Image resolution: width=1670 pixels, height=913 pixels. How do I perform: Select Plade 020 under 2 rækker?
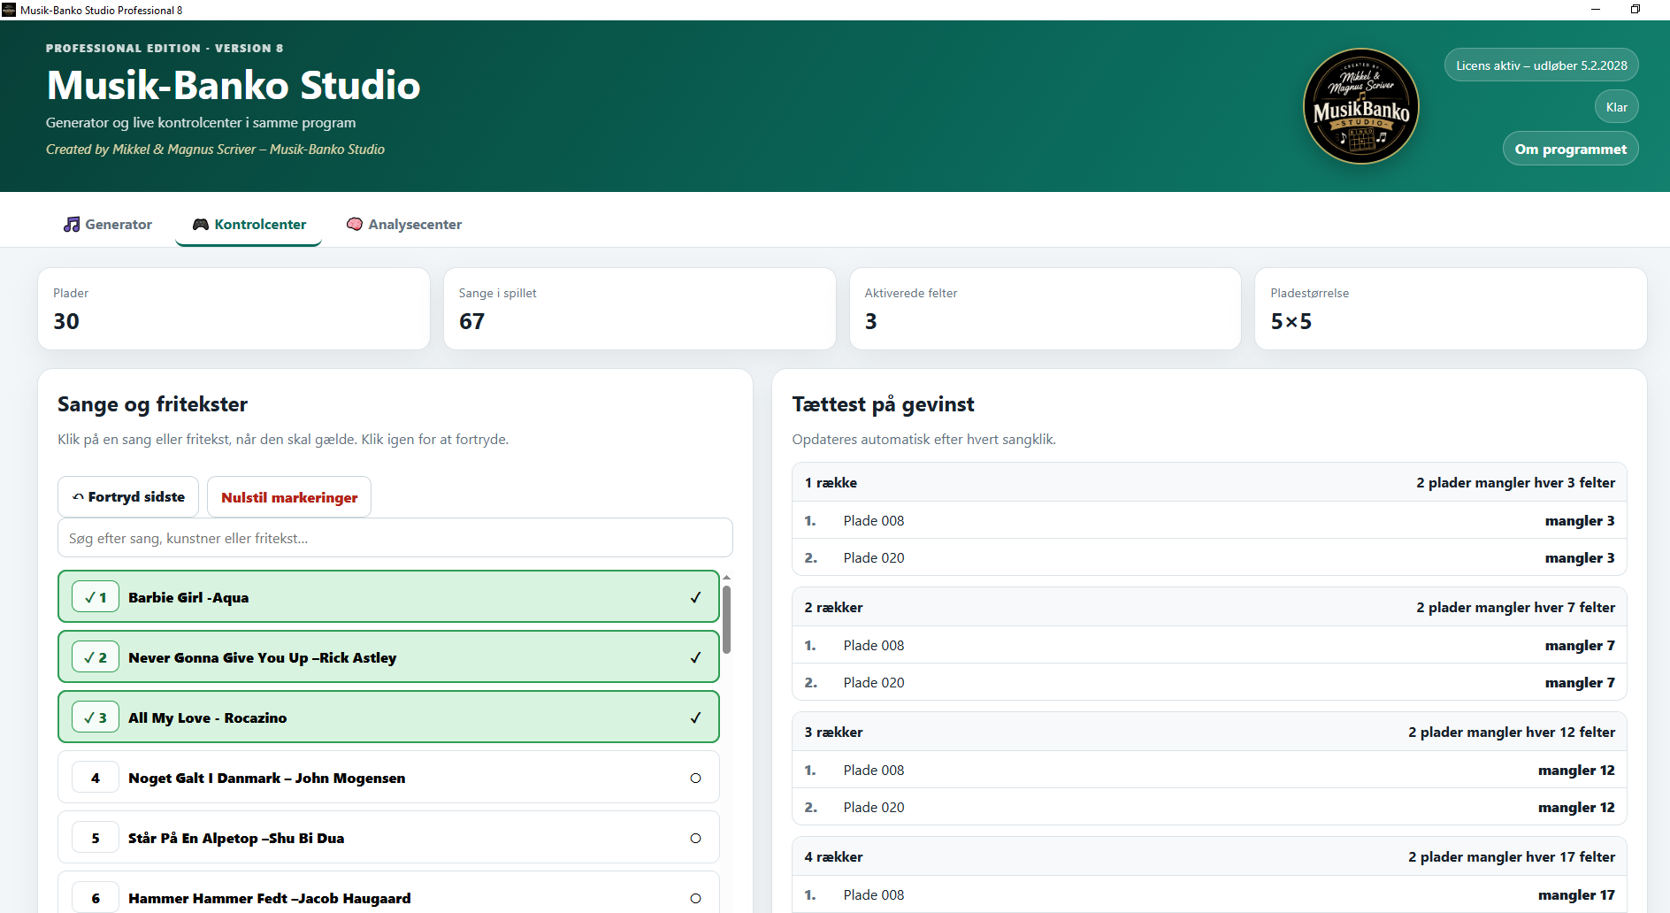[x=1209, y=682]
